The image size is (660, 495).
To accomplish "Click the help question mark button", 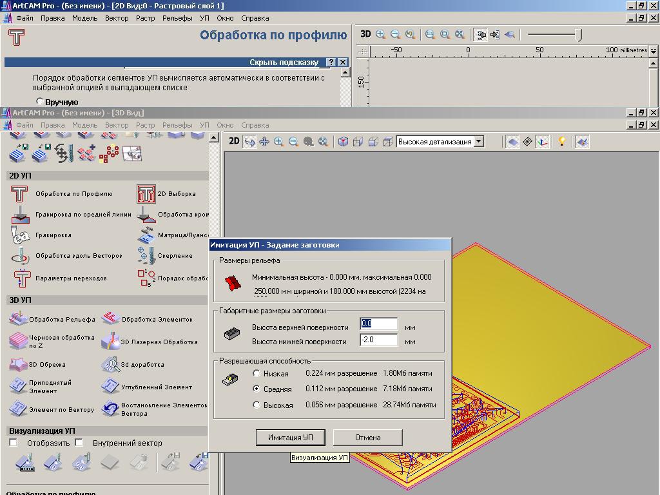I will 331,63.
